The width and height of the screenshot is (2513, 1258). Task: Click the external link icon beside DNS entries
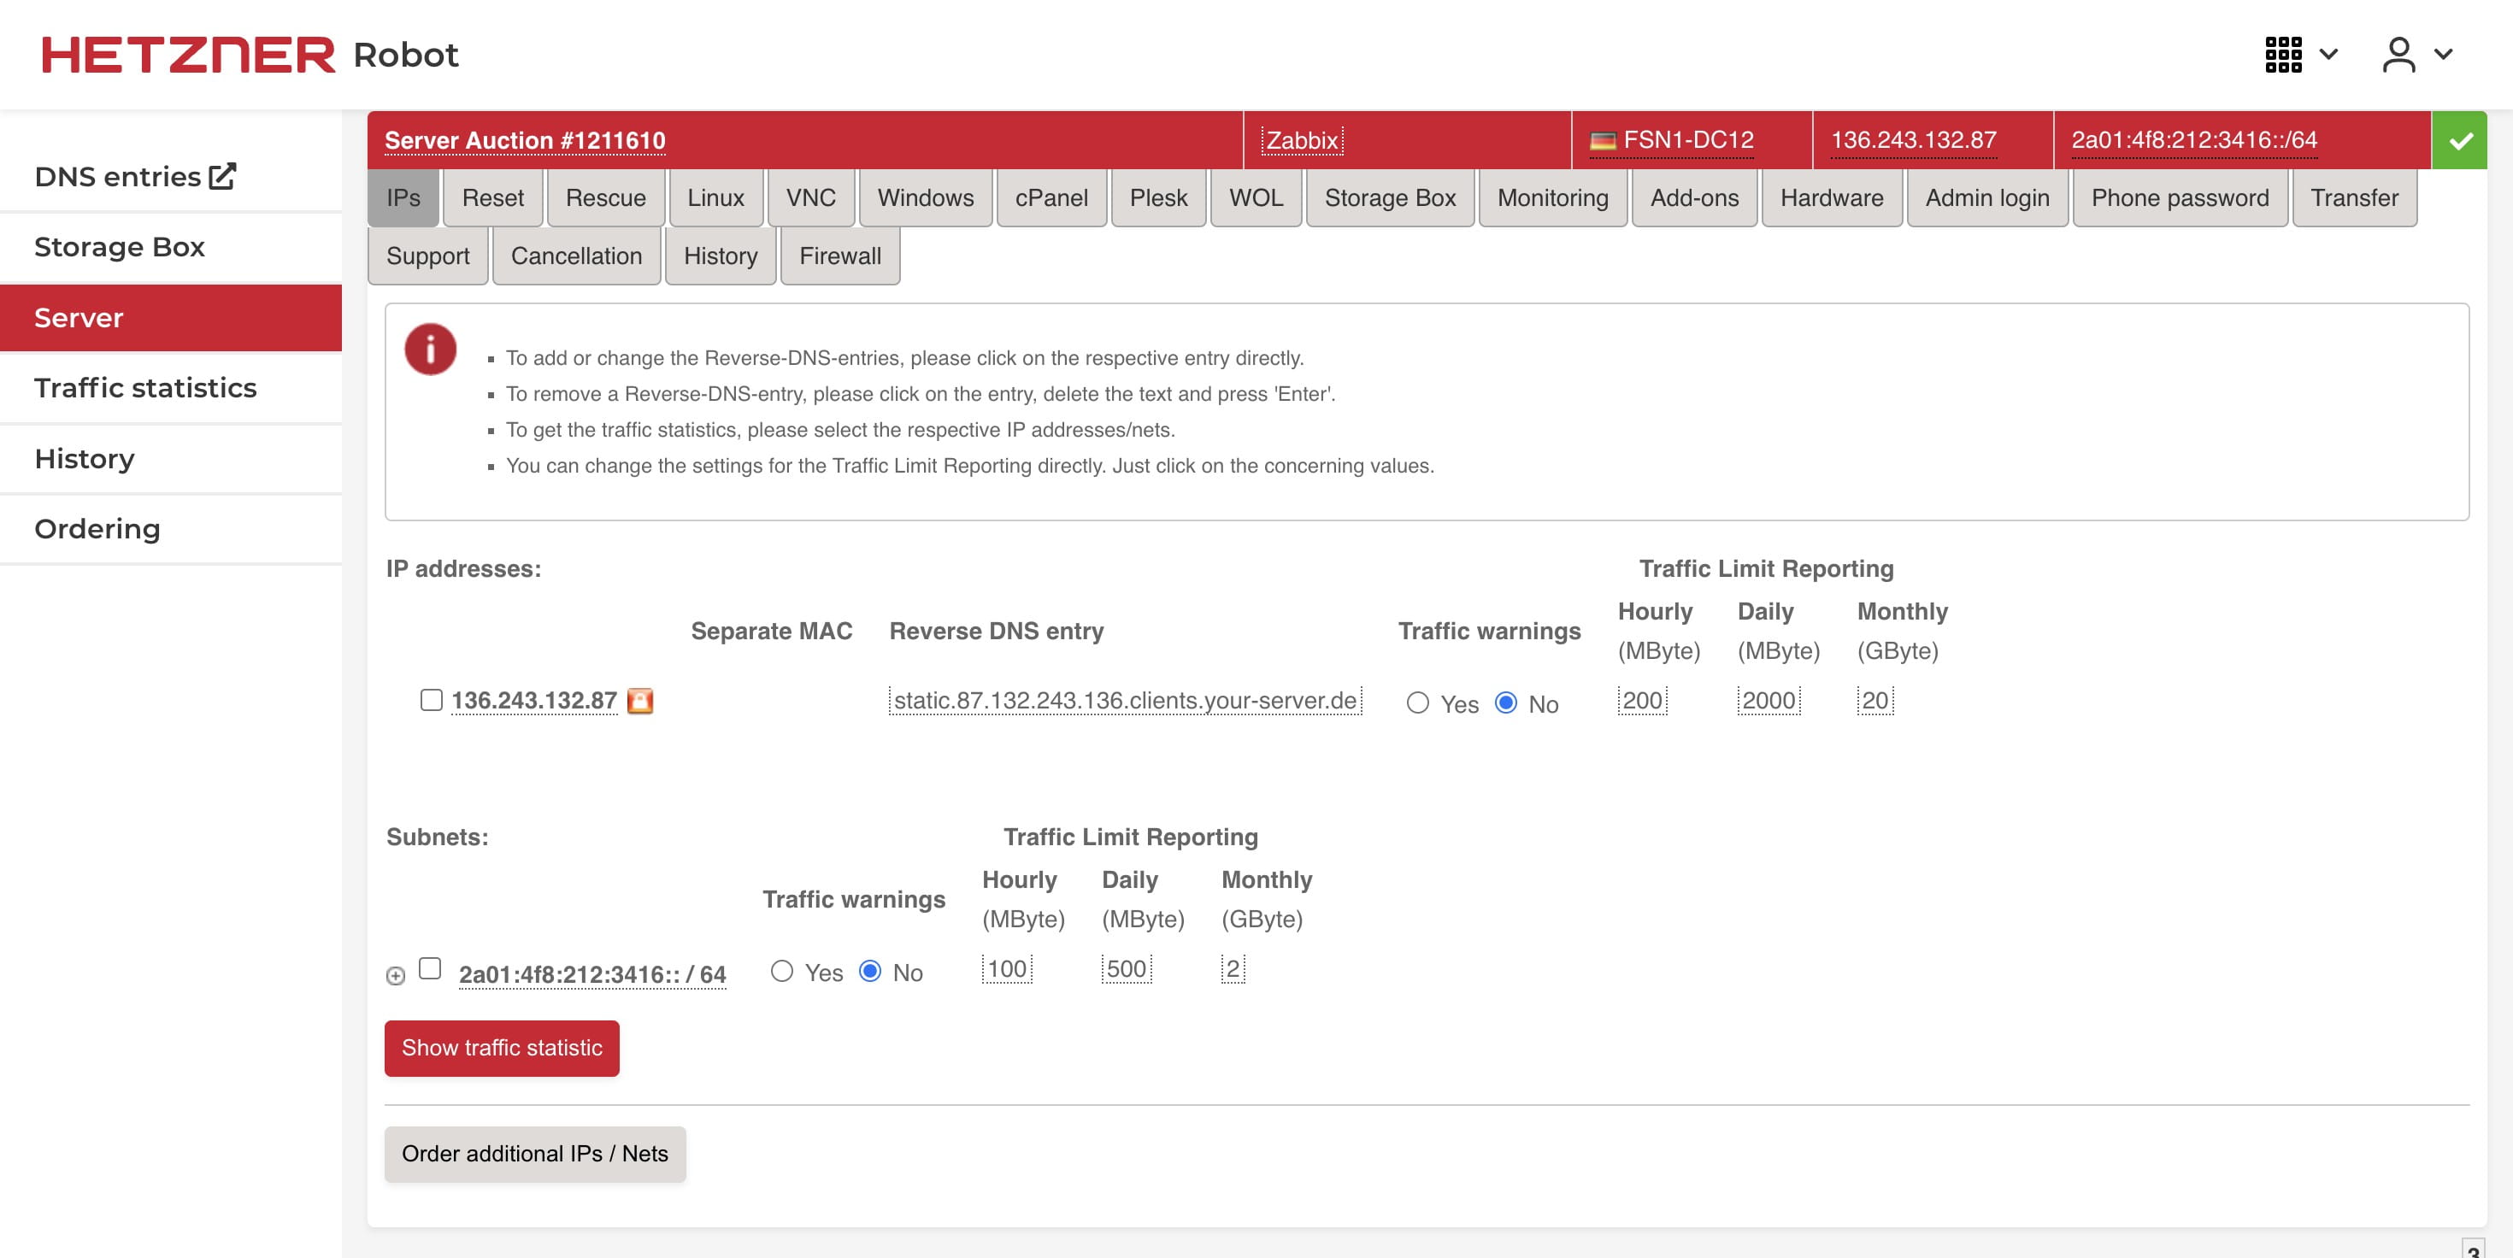click(x=222, y=175)
